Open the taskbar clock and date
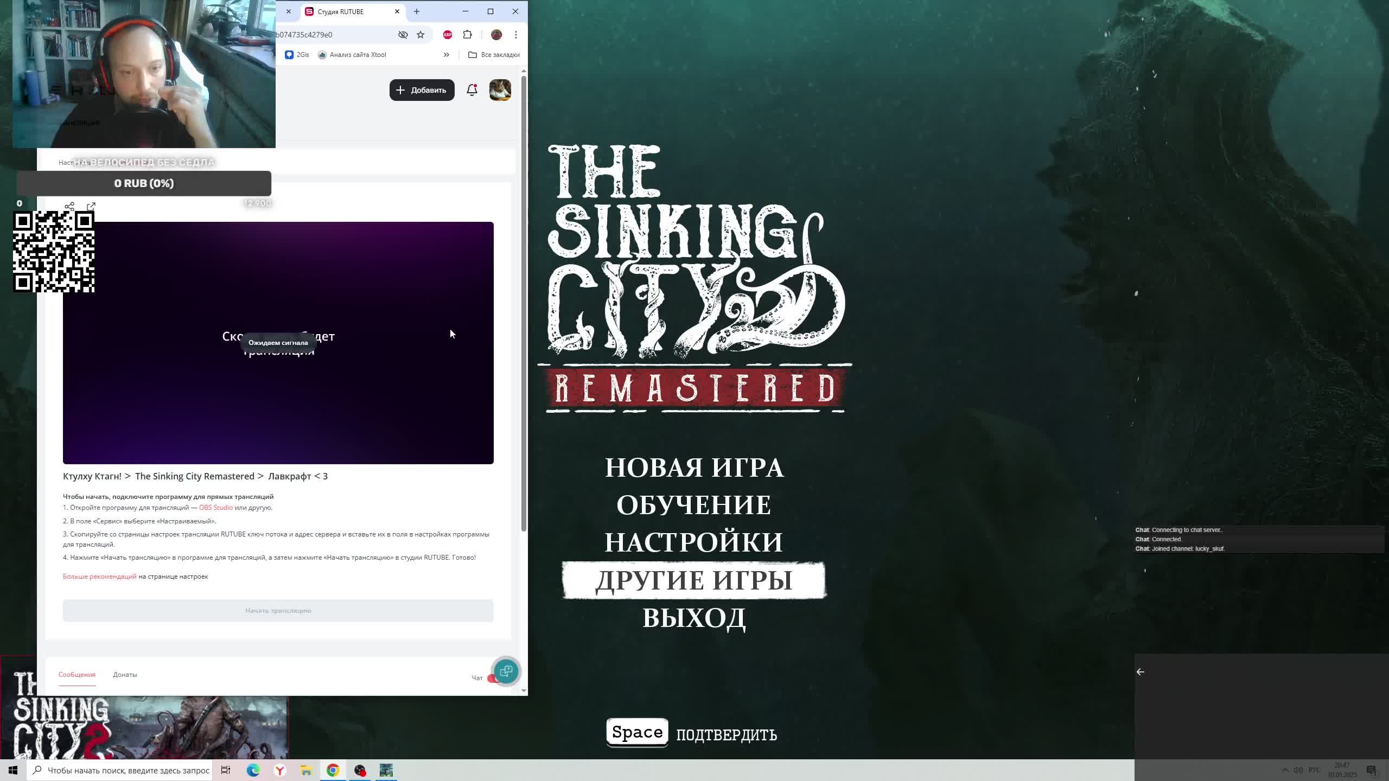The image size is (1389, 781). pyautogui.click(x=1342, y=770)
